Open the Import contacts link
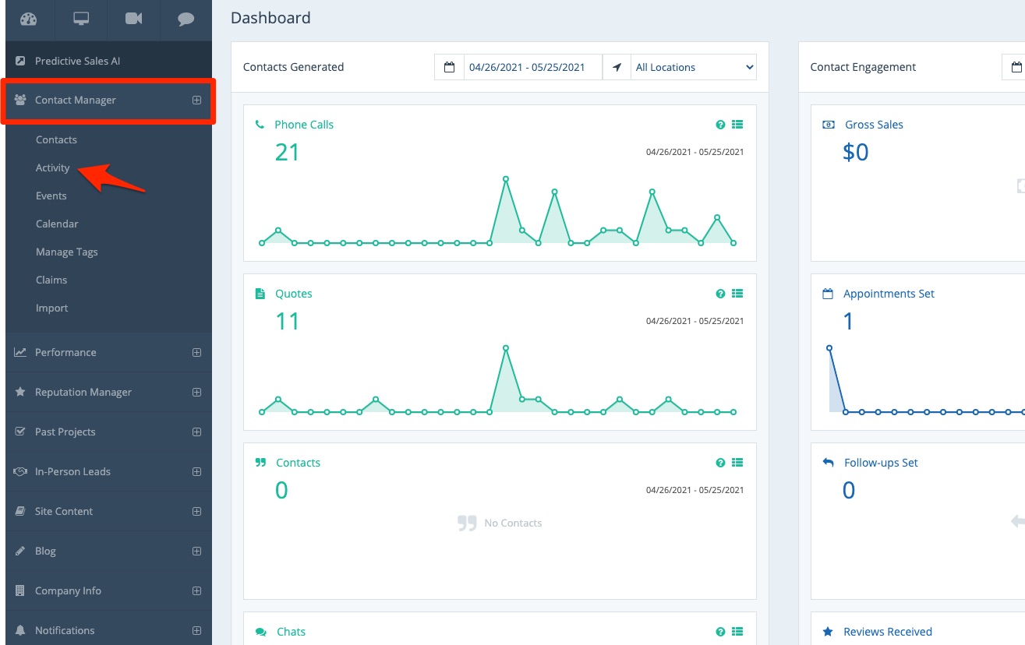Viewport: 1025px width, 645px height. tap(52, 308)
